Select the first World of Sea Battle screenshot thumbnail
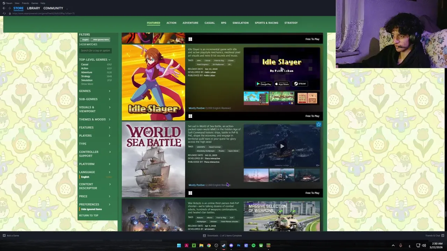This screenshot has height=251, width=447. pyautogui.click(x=256, y=175)
